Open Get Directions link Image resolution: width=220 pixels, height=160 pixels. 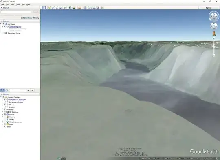click(x=26, y=18)
